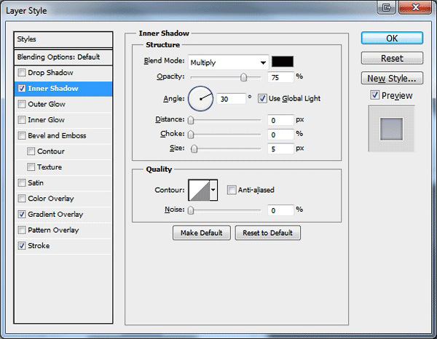This screenshot has height=339, width=437.
Task: Click the Choke value field
Action: [280, 135]
